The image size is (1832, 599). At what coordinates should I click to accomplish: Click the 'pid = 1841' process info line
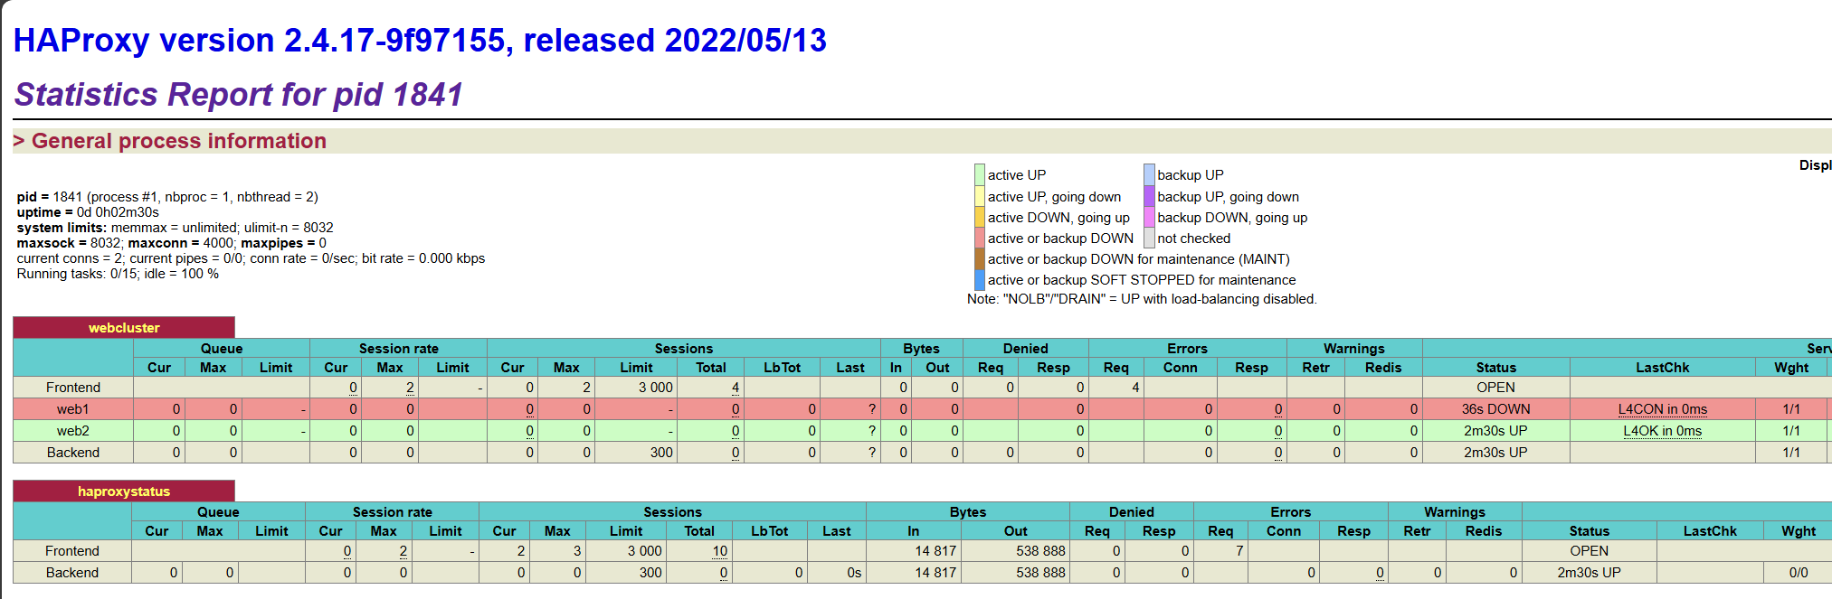click(x=167, y=197)
